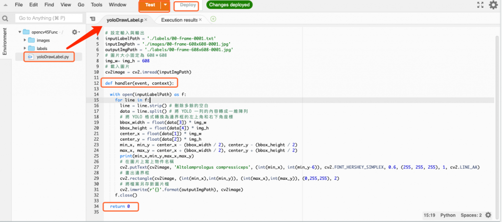502x222 pixels.
Task: Click the 'img_w= img_h = 608' line
Action: point(127,61)
